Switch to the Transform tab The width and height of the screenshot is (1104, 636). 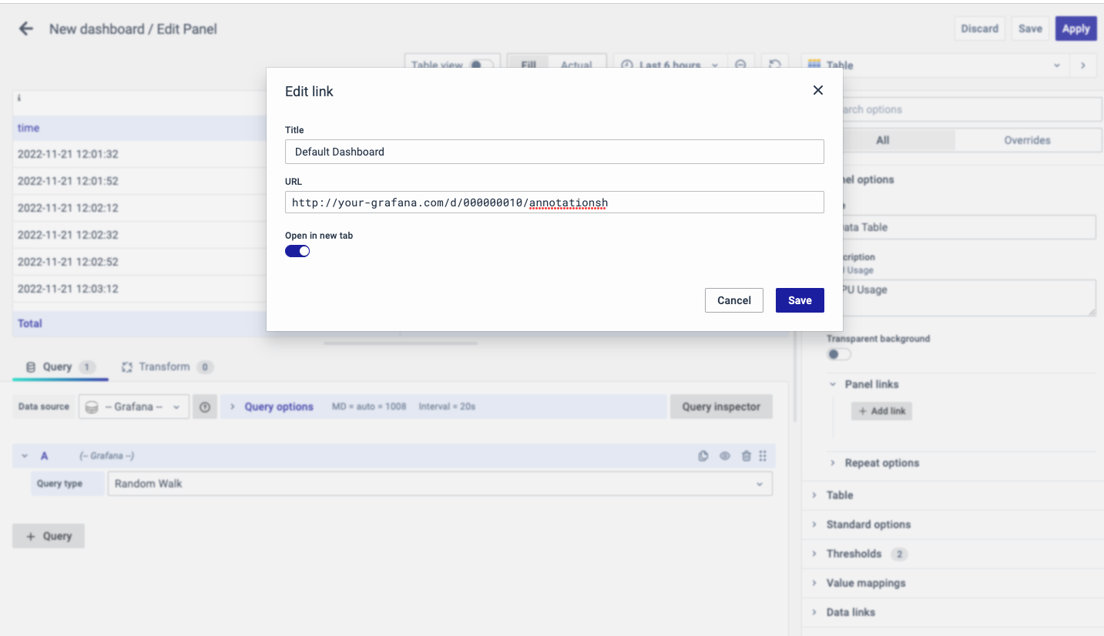pos(164,367)
